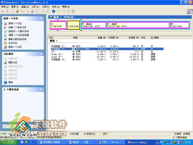Viewport: 193px width, 145px height.
Task: Click the 分区 column header
Action: pos(60,38)
